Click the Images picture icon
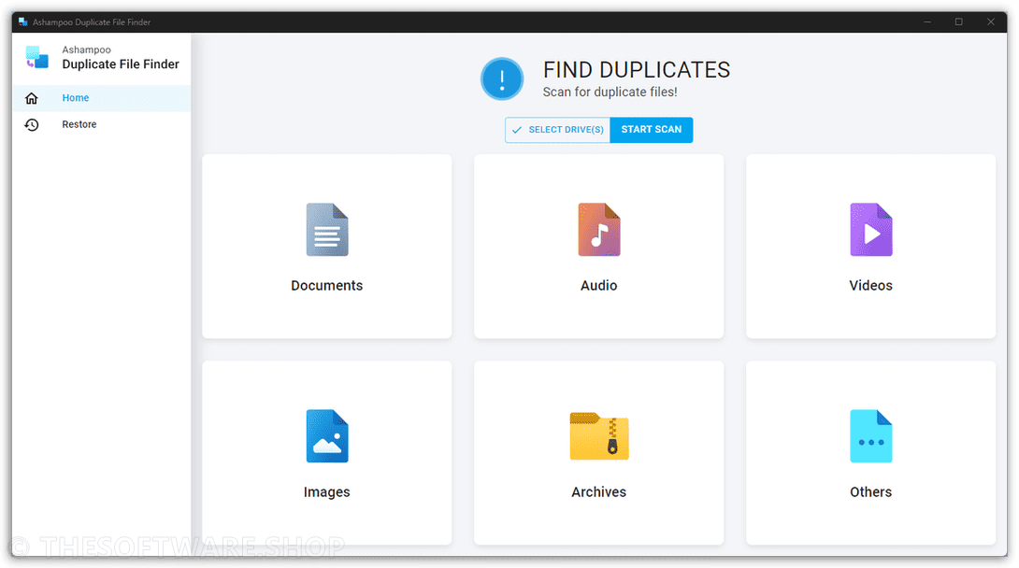This screenshot has height=568, width=1019. [327, 436]
